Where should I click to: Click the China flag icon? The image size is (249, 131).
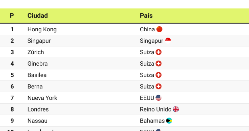[x=159, y=29]
